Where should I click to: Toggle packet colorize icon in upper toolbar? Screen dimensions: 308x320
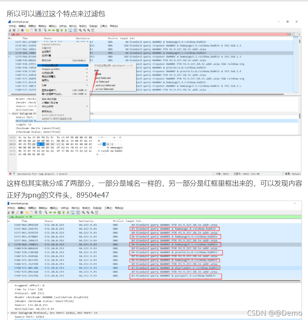(x=75, y=30)
